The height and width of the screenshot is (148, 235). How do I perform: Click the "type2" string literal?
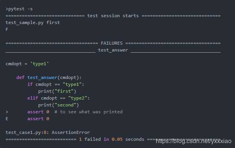click(78, 98)
